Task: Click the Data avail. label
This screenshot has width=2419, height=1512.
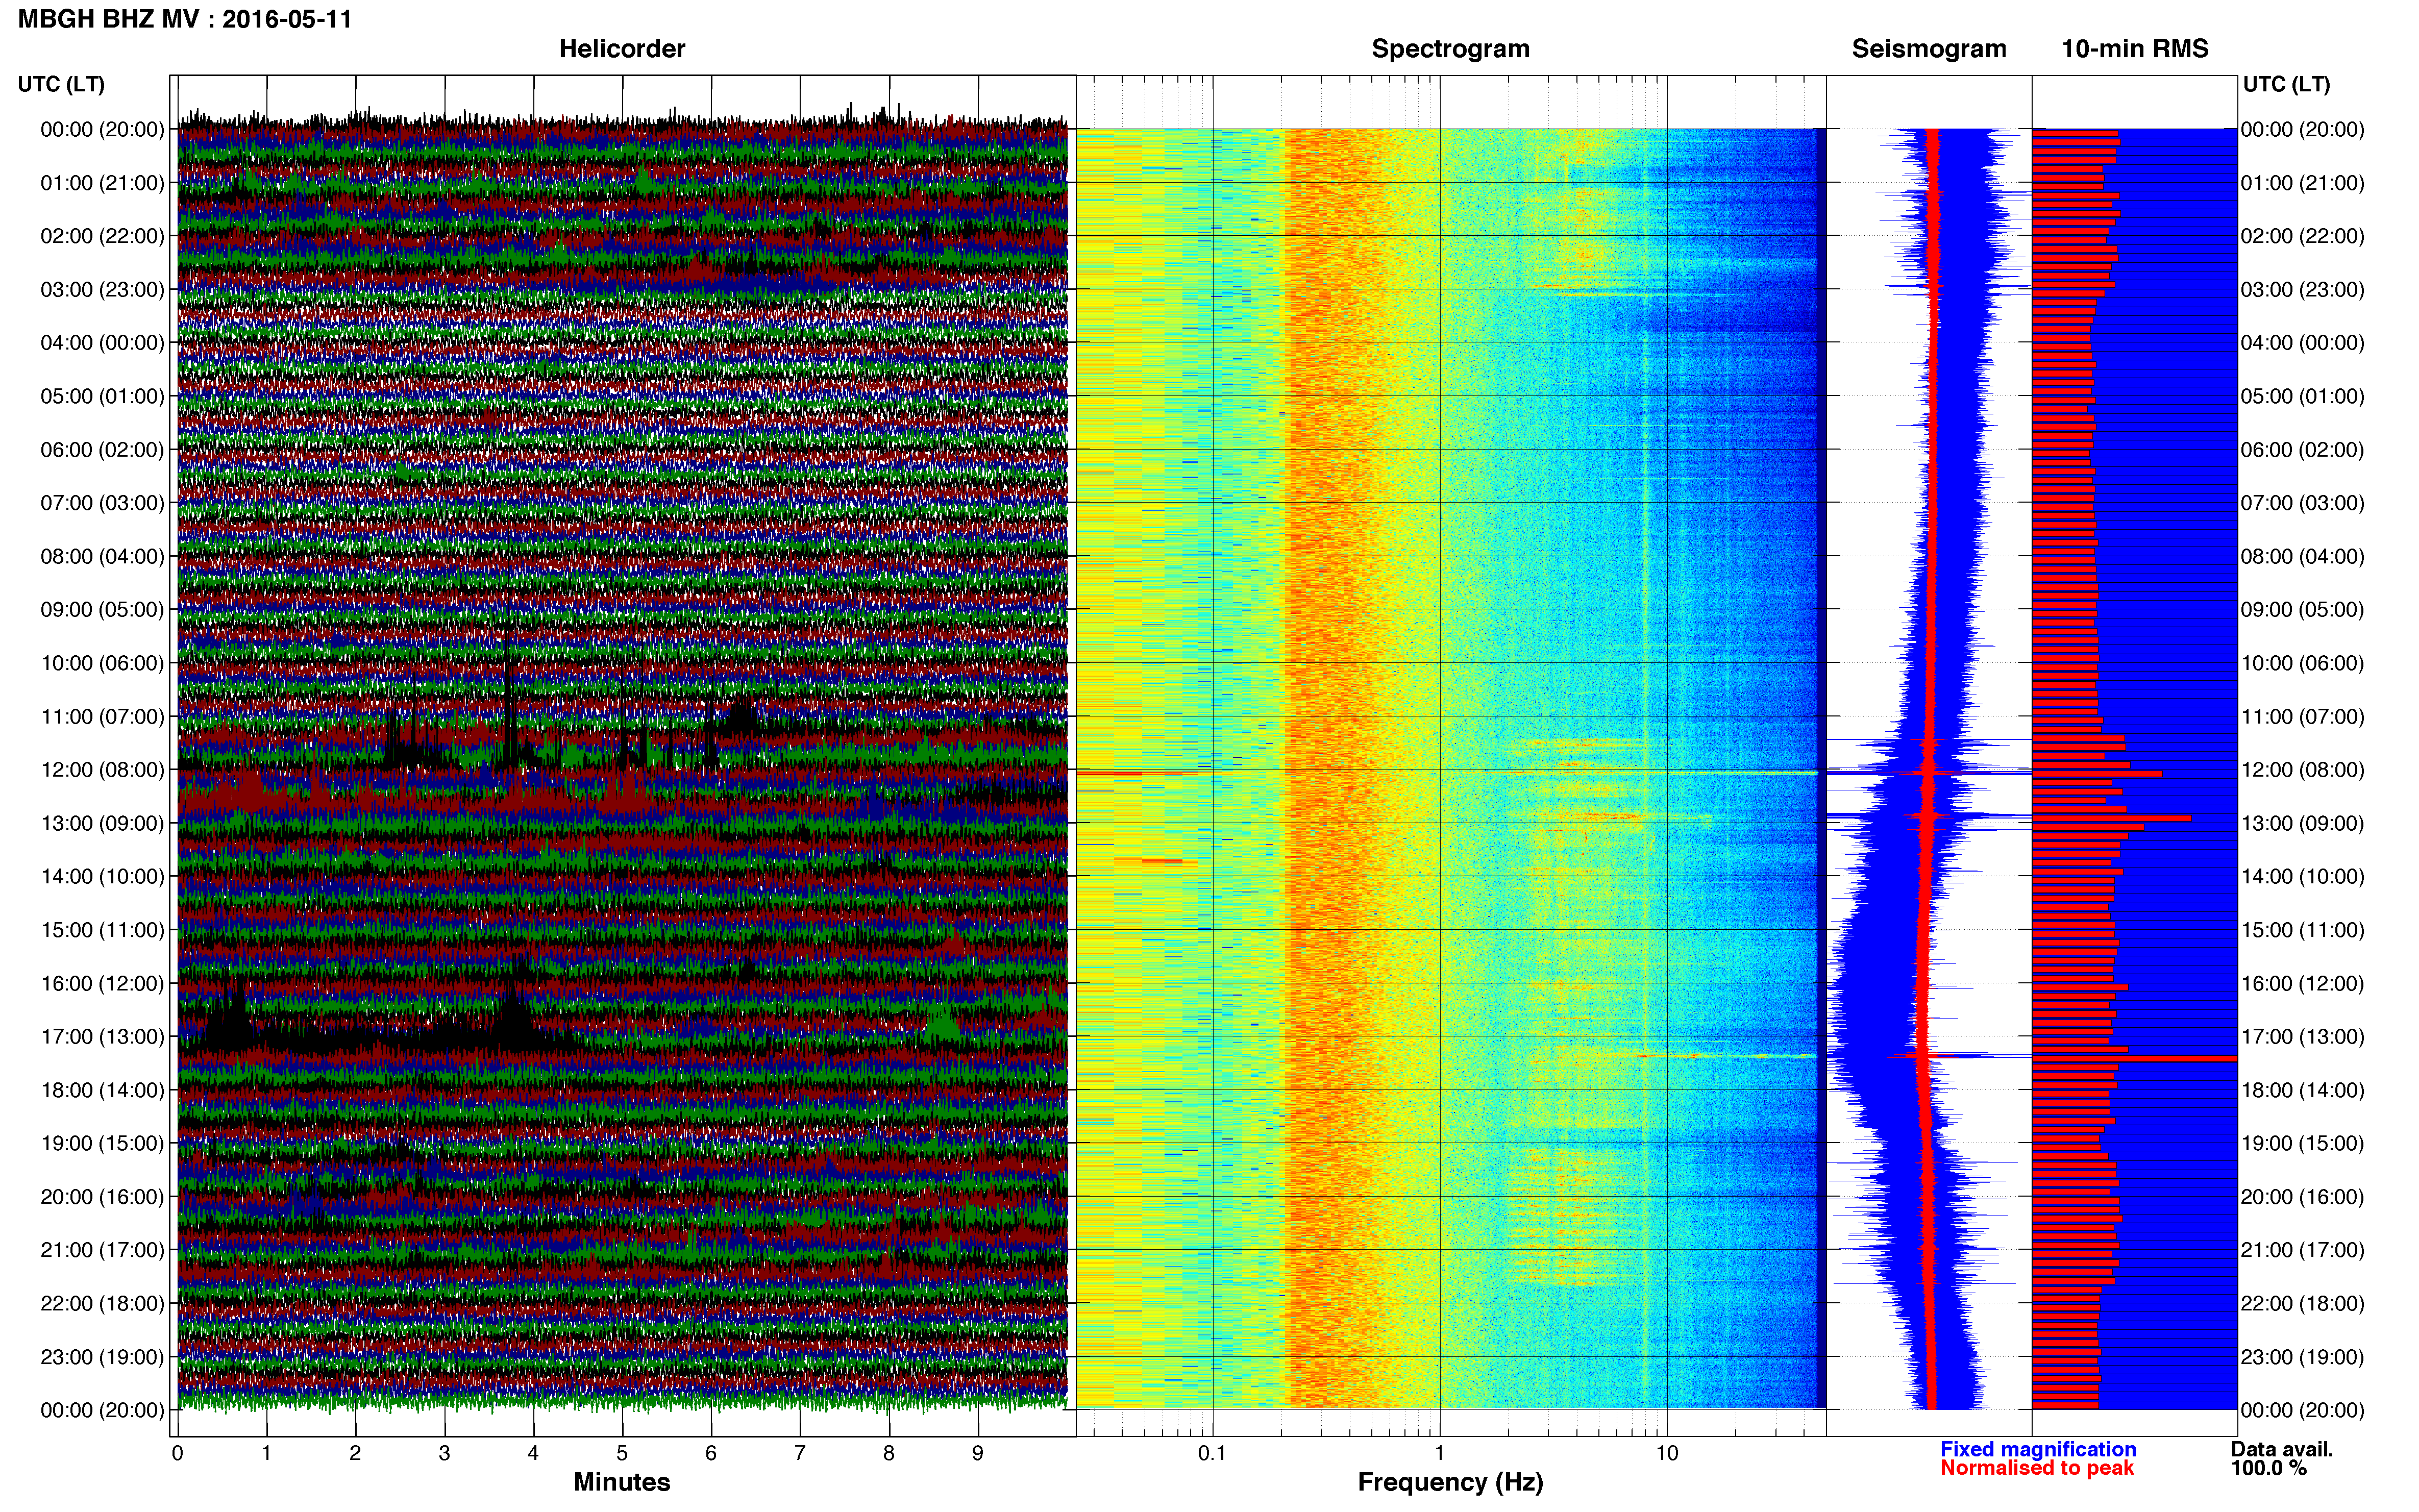Action: 2282,1449
